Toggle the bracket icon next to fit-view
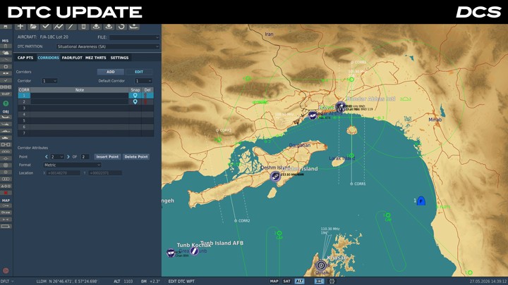 (332, 281)
